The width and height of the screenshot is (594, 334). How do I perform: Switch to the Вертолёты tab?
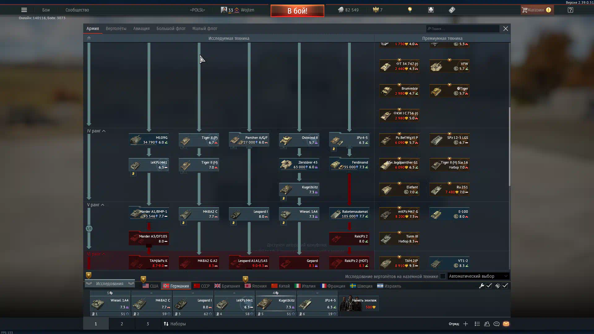(x=116, y=28)
